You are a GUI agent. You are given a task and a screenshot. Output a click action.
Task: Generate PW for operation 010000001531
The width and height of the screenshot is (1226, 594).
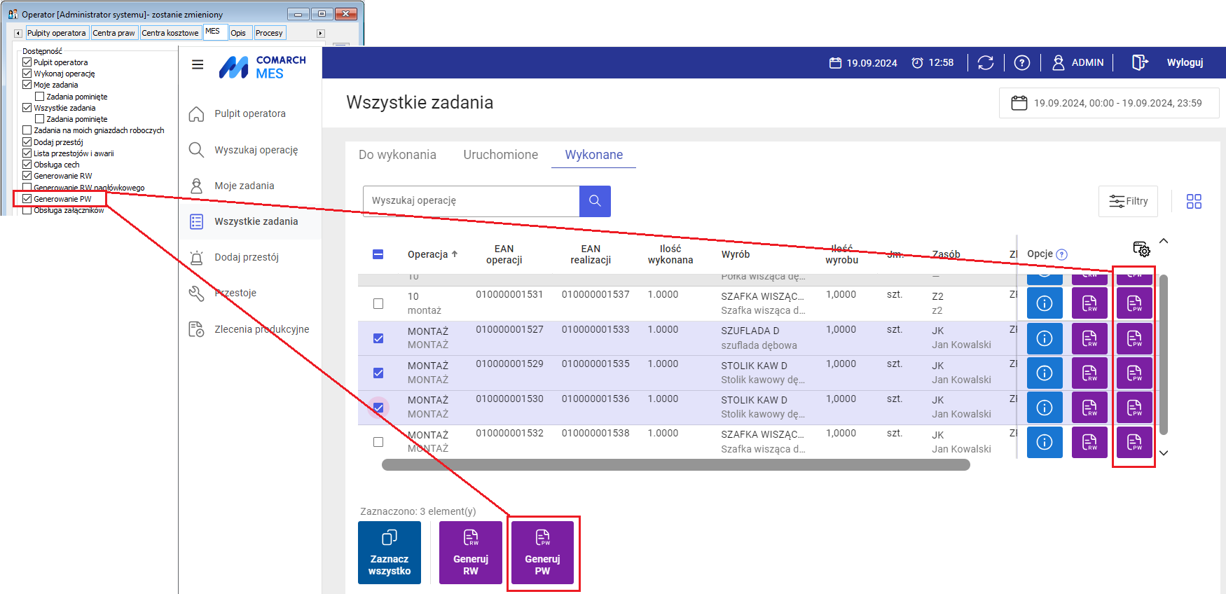pos(1134,303)
